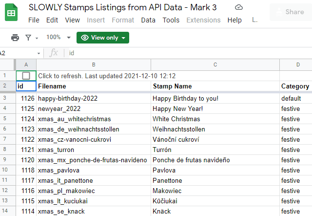Viewport: 312px width, 216px height.
Task: Select column C header
Action: tap(215, 65)
